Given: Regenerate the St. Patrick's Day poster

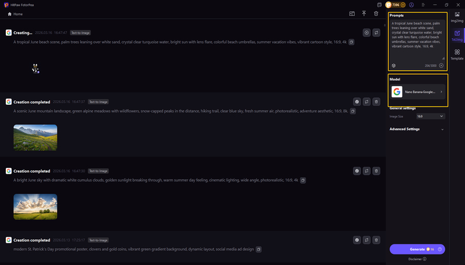Looking at the screenshot, I should (366, 240).
